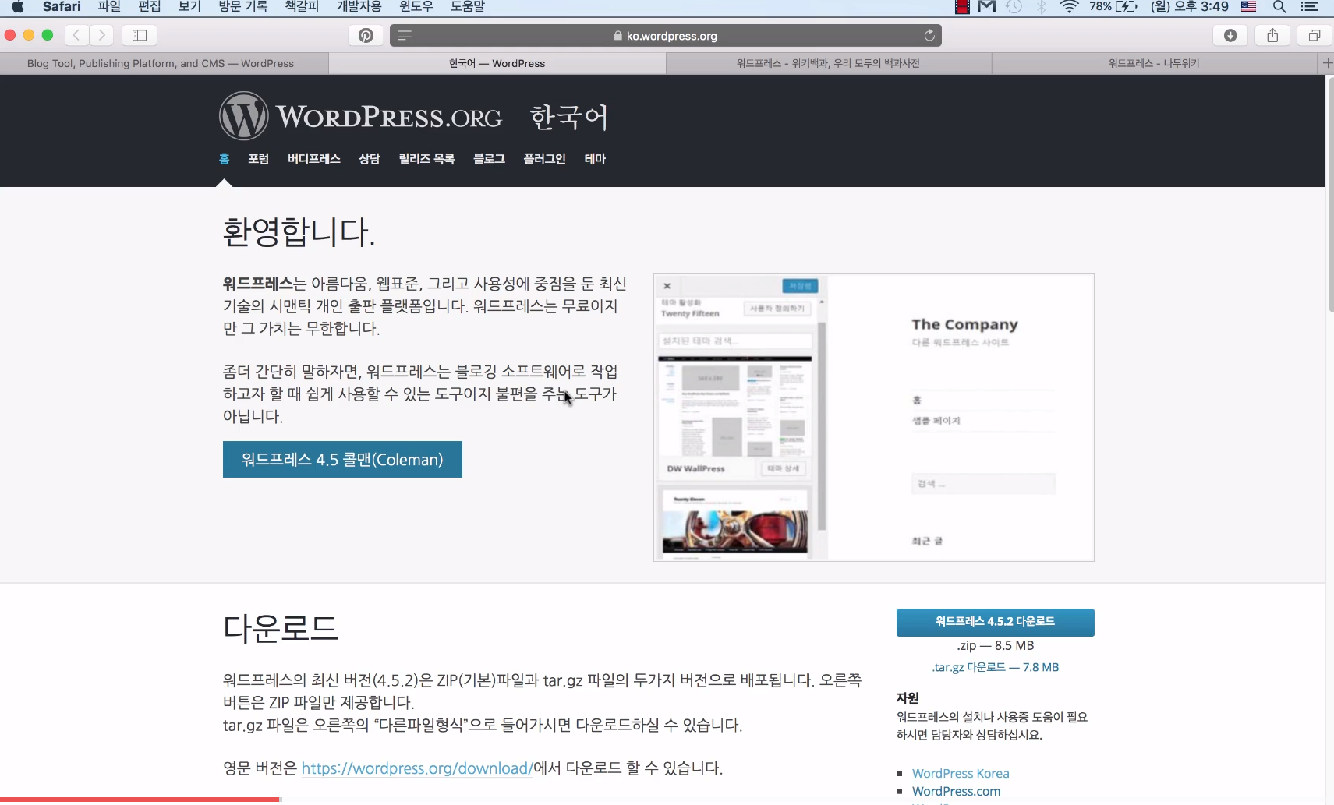Open the 윈도우 menu

pos(416,7)
